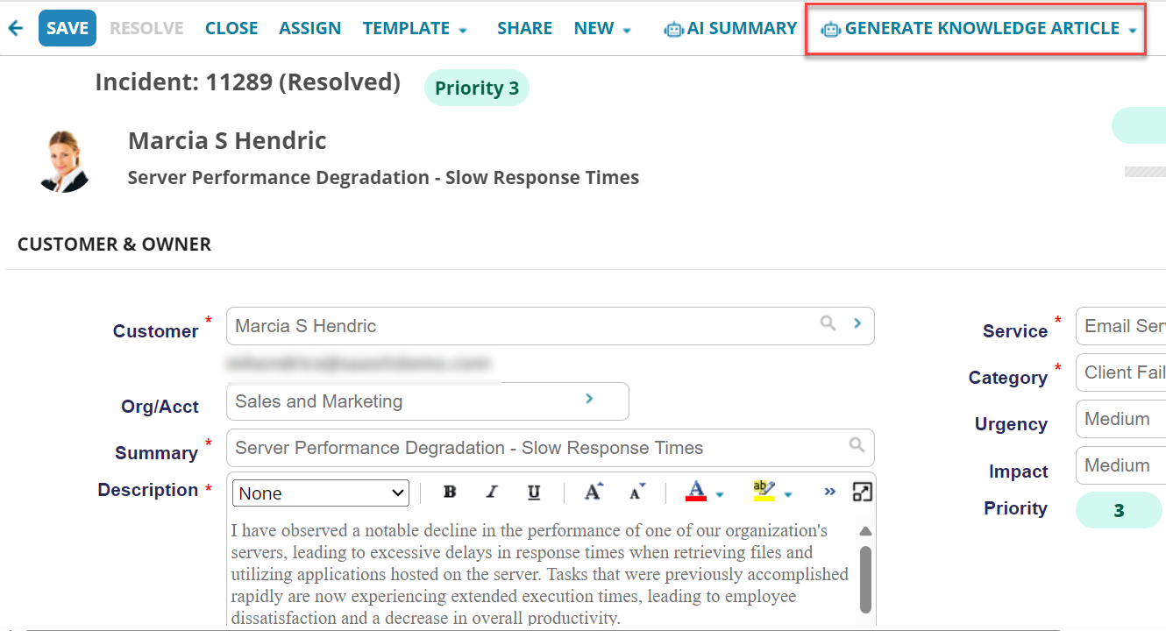Screen dimensions: 1166x631
Task: Expand the description editor to fullscreen
Action: coord(862,491)
